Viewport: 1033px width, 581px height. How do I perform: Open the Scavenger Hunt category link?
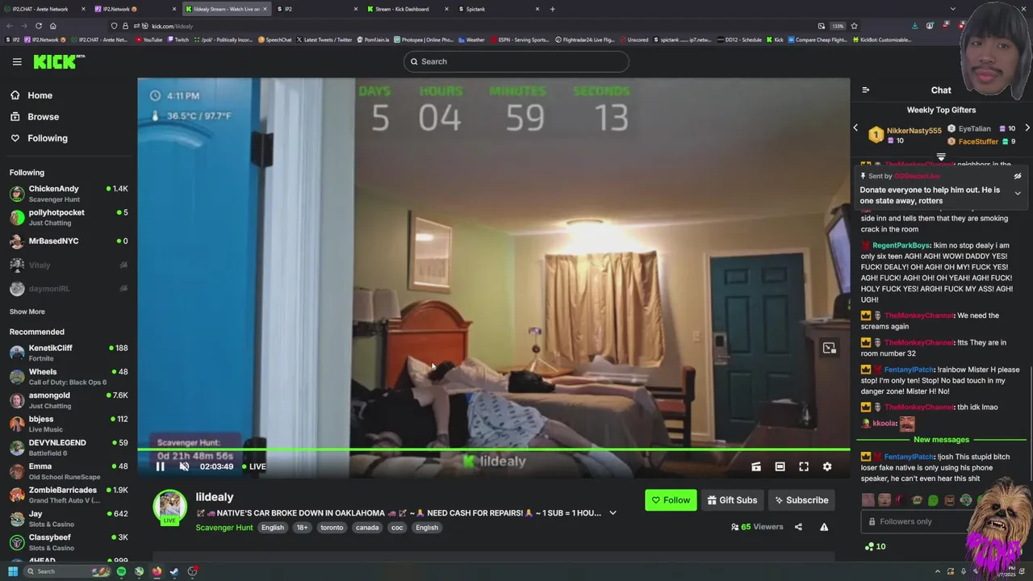point(224,528)
